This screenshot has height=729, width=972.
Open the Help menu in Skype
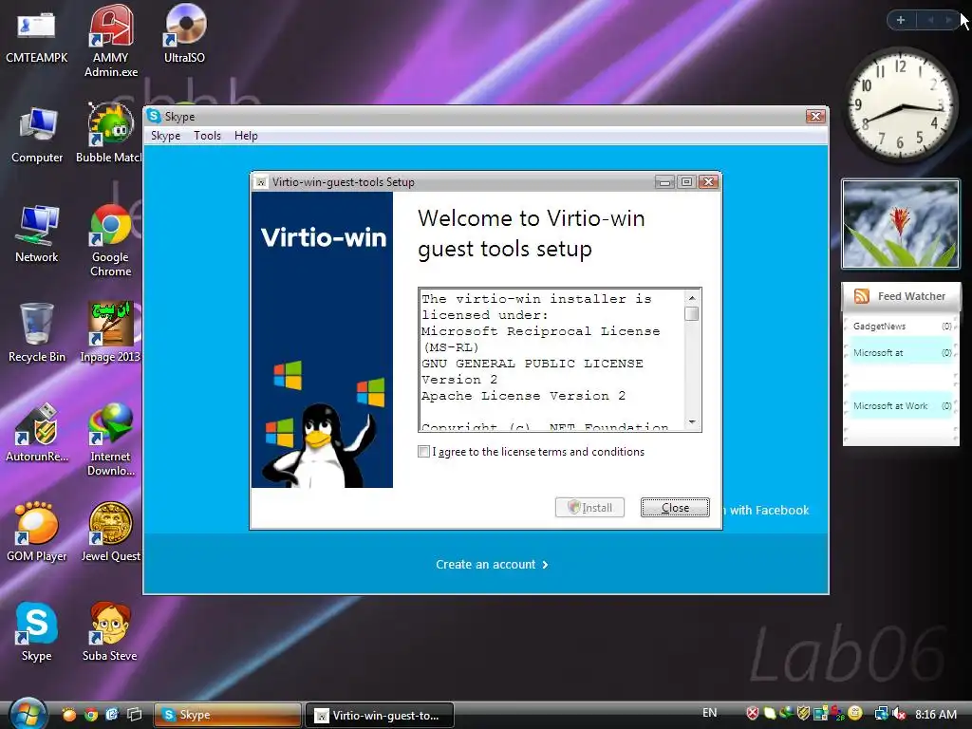(246, 136)
